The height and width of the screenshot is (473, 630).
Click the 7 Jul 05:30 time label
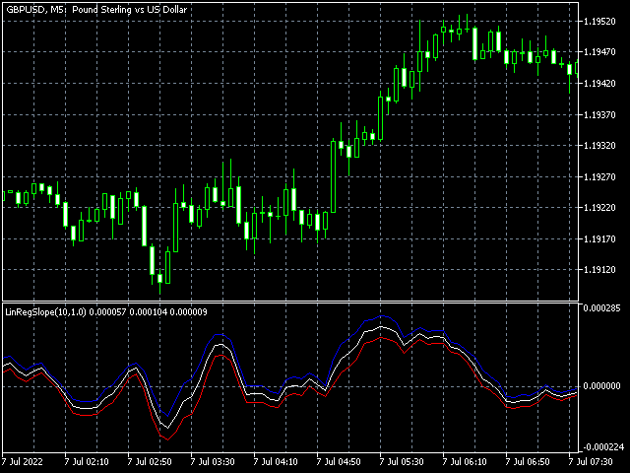point(402,462)
